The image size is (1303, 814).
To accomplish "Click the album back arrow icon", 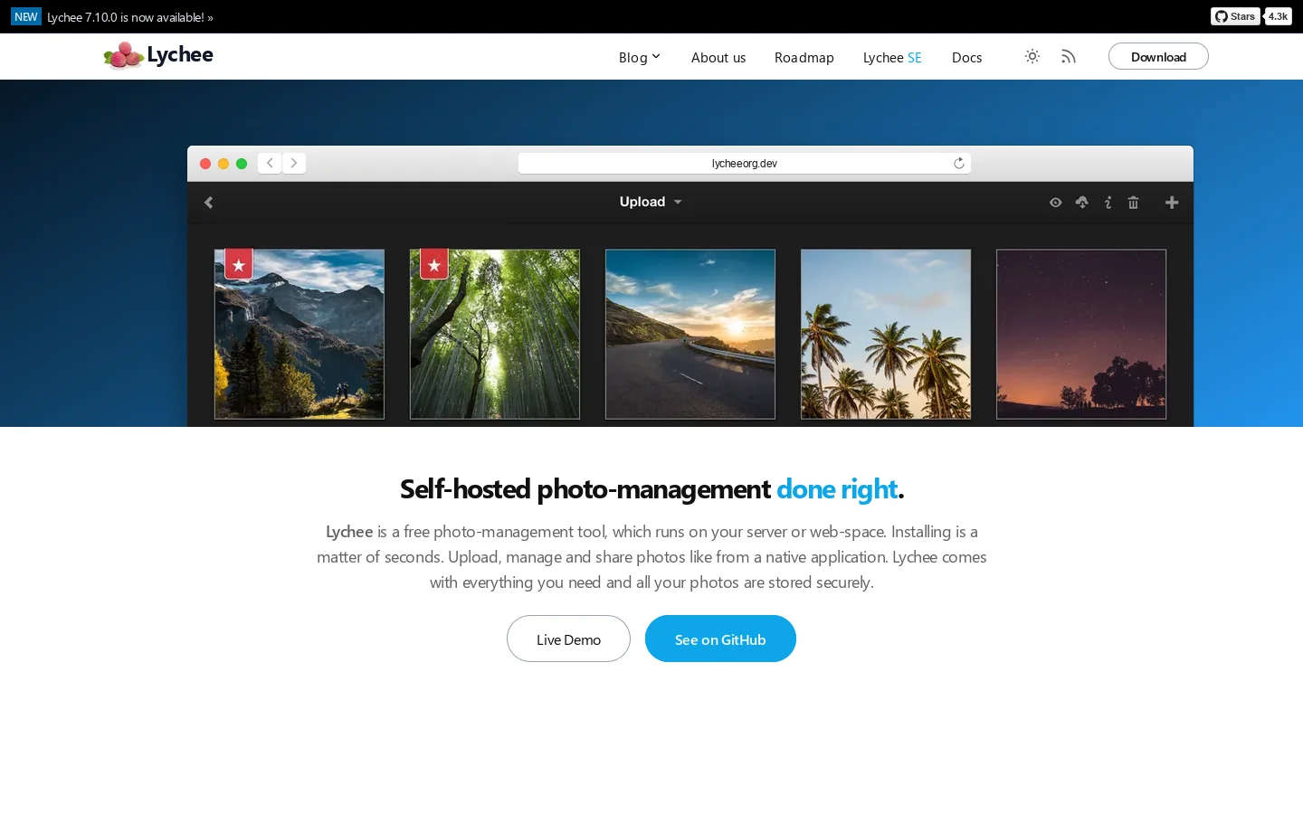I will tap(209, 203).
